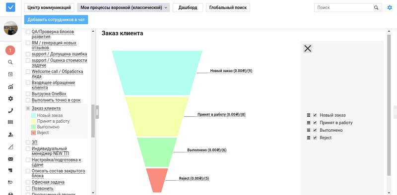
Task: Click the search magnifier in left sidebar
Action: click(10, 62)
